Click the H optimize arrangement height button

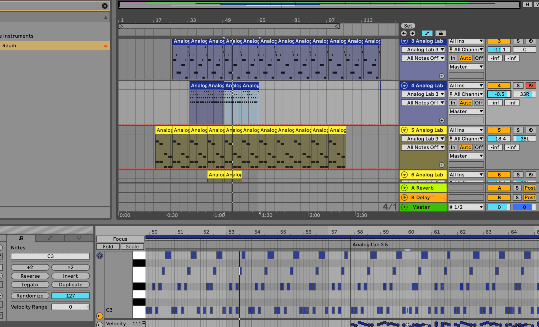[x=527, y=4]
